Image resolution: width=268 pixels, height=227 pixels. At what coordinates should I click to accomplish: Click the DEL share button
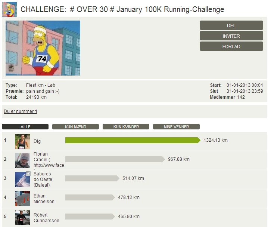pos(231,25)
